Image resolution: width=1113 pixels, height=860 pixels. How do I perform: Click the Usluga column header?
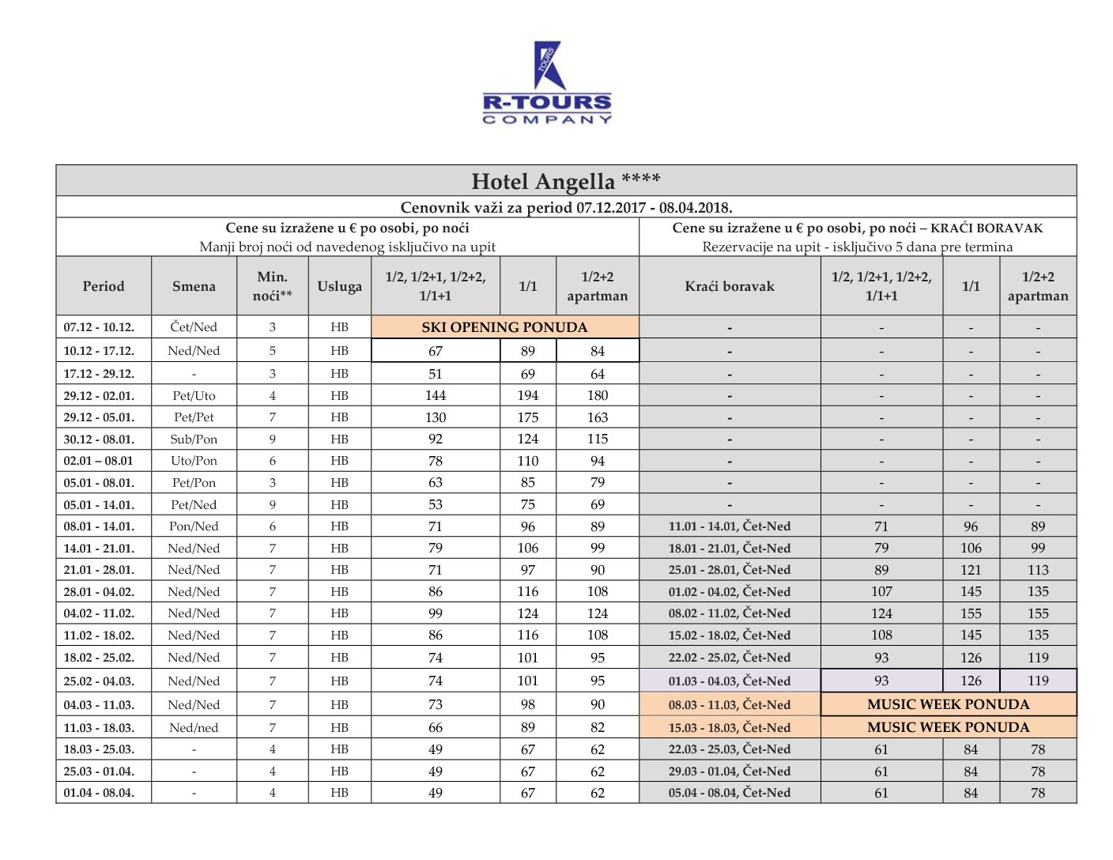[x=340, y=286]
